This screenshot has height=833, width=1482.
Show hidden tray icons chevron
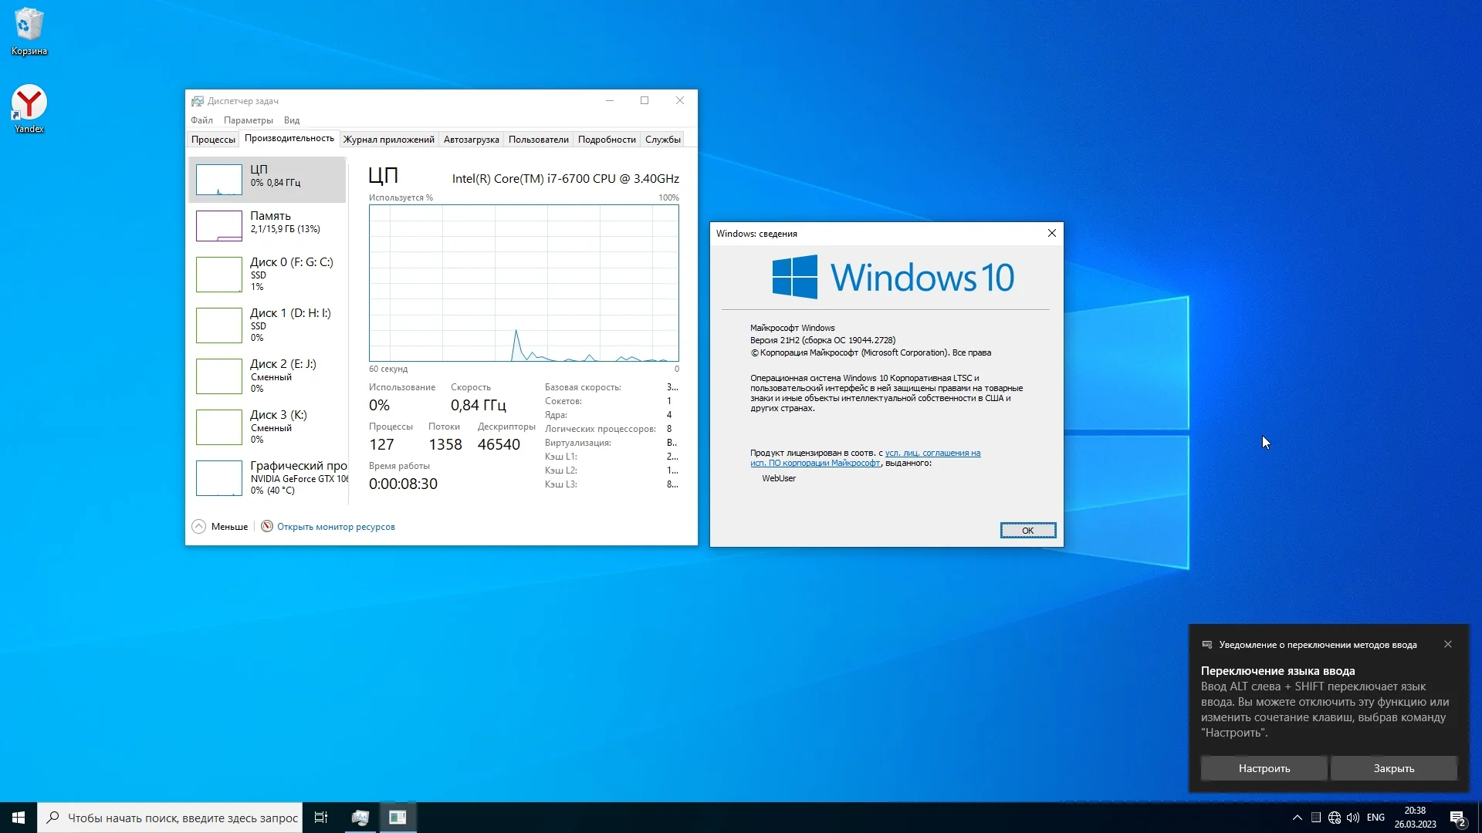point(1298,818)
